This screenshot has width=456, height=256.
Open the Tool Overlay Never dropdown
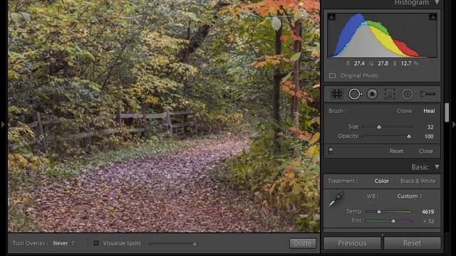point(63,243)
